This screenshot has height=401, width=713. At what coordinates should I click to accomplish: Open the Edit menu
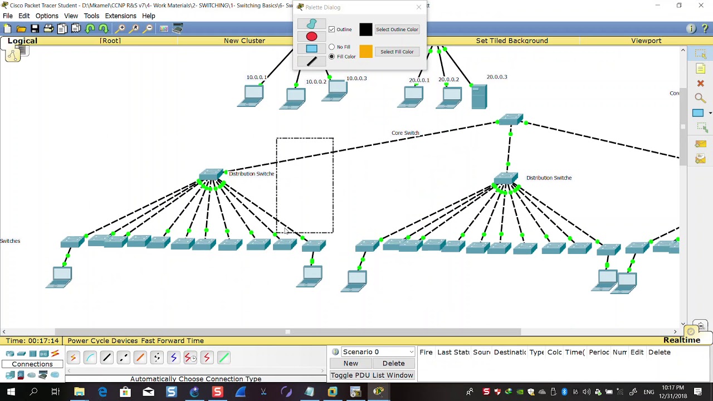tap(24, 16)
